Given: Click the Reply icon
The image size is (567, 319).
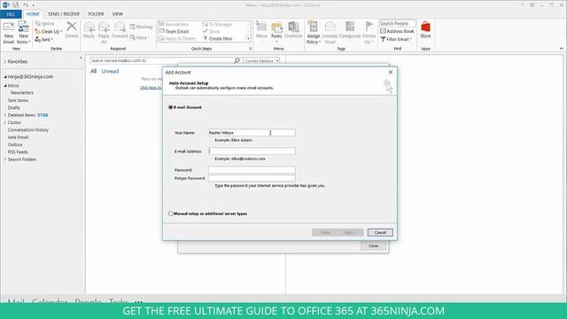Looking at the screenshot, I should 89,27.
